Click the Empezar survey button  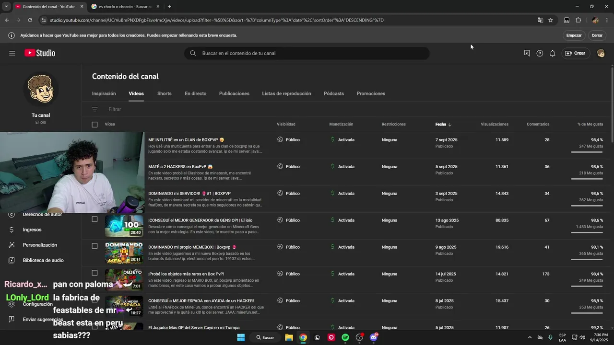point(574,35)
